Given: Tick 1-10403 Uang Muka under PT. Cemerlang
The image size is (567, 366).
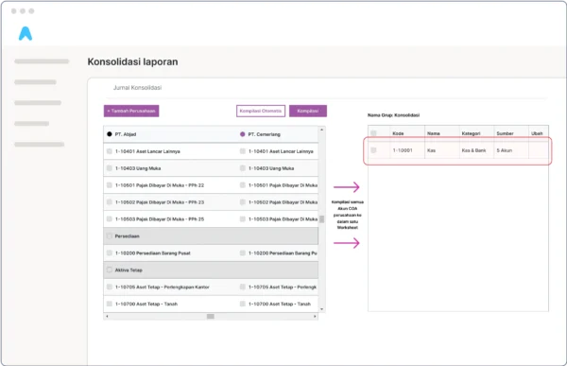Looking at the screenshot, I should 242,168.
